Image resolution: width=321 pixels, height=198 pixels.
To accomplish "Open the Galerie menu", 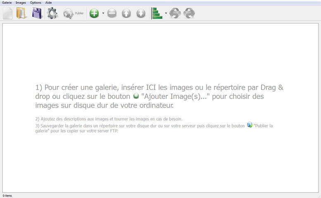I will [7, 2].
